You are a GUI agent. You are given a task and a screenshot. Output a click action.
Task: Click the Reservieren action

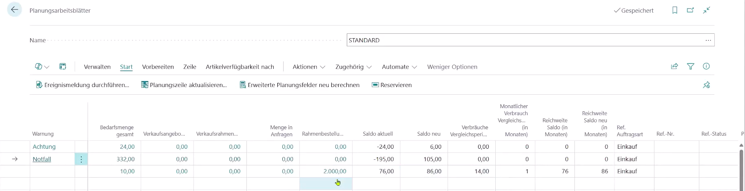(x=392, y=85)
